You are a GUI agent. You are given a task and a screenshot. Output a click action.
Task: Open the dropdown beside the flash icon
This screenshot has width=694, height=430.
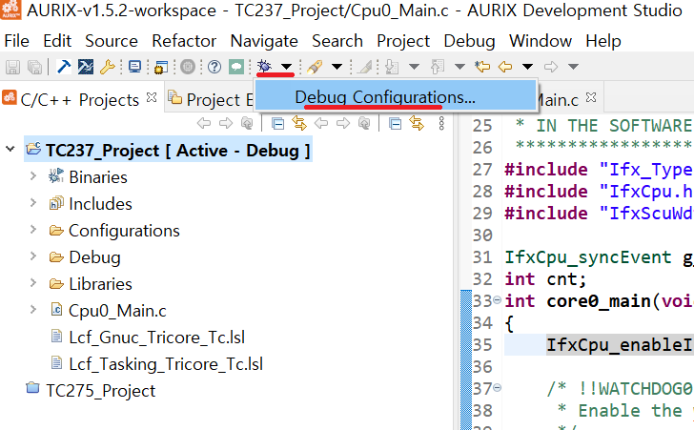(337, 67)
